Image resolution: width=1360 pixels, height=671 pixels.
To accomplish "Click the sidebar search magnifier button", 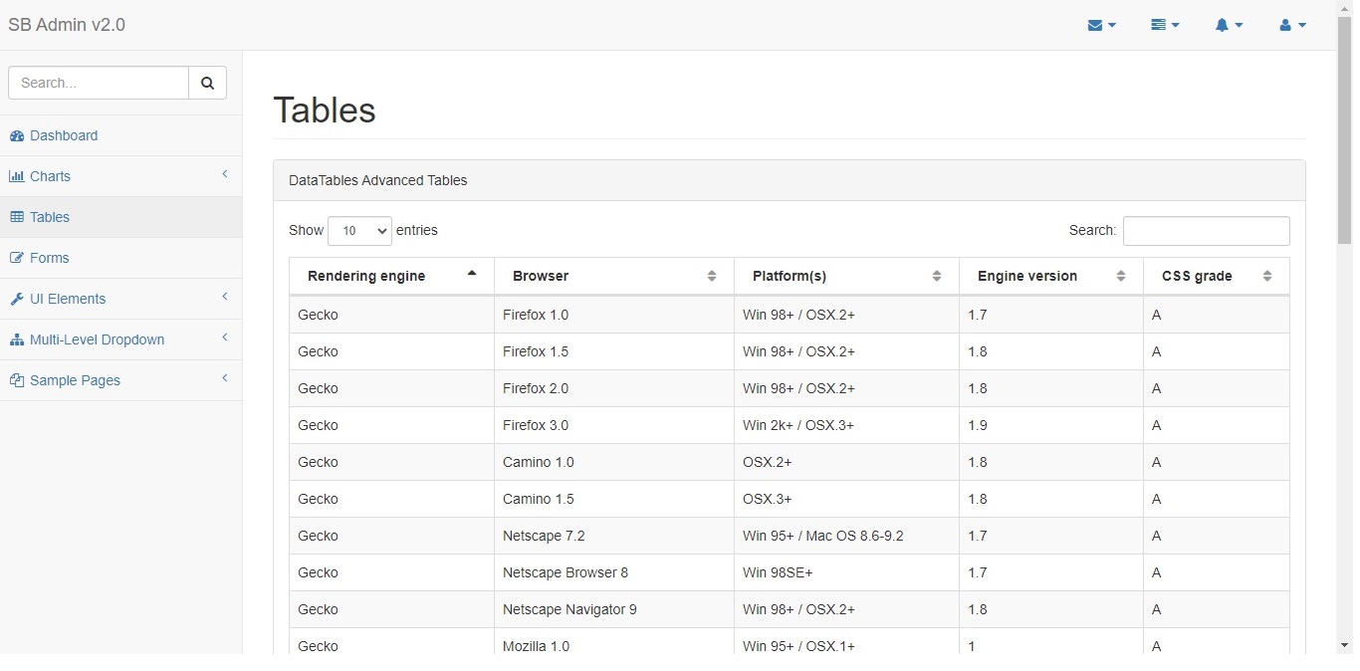I will [207, 83].
